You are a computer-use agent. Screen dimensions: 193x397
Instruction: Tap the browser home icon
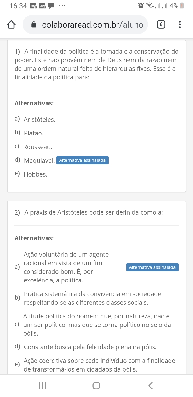coord(11,25)
